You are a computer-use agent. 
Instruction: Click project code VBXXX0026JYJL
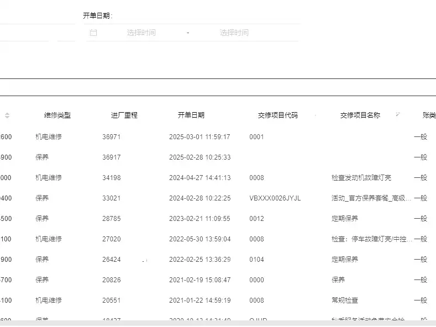[x=275, y=198]
